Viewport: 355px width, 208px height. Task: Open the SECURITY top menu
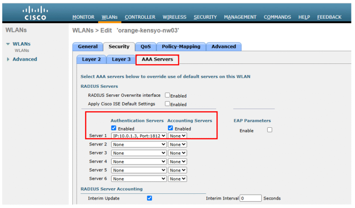[205, 17]
